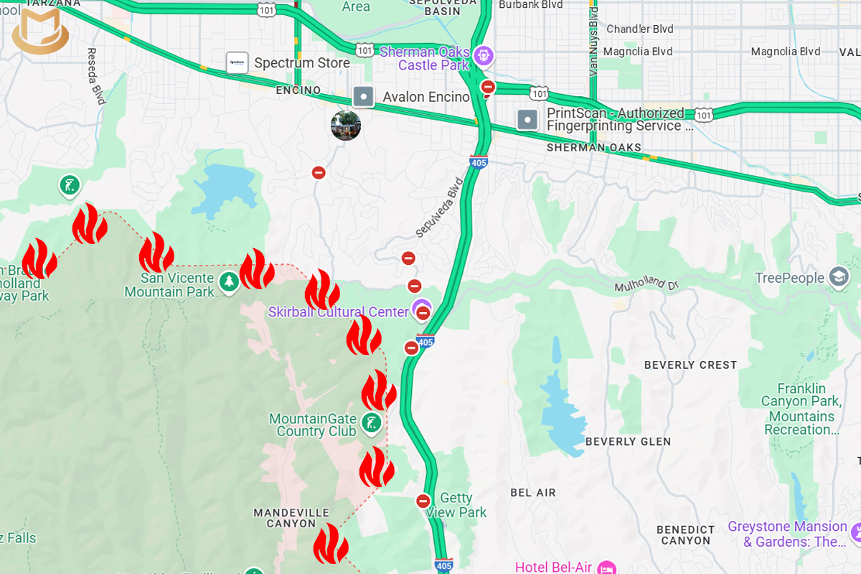Screen dimensions: 861x574
Task: Click the Hotel Bel-Air pink lodging icon
Action: click(607, 568)
